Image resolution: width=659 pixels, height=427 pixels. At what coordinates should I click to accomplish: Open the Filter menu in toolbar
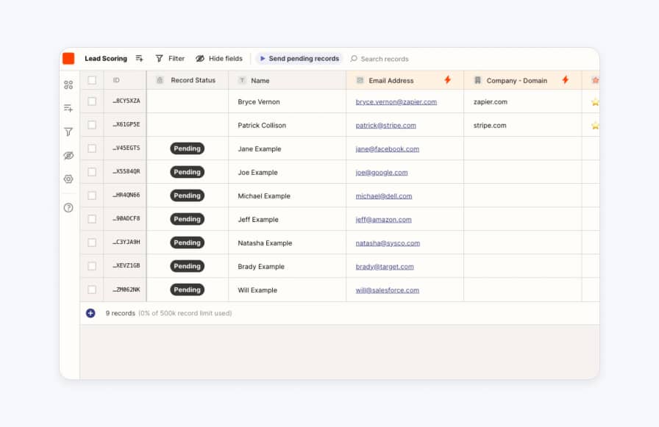[x=170, y=59]
